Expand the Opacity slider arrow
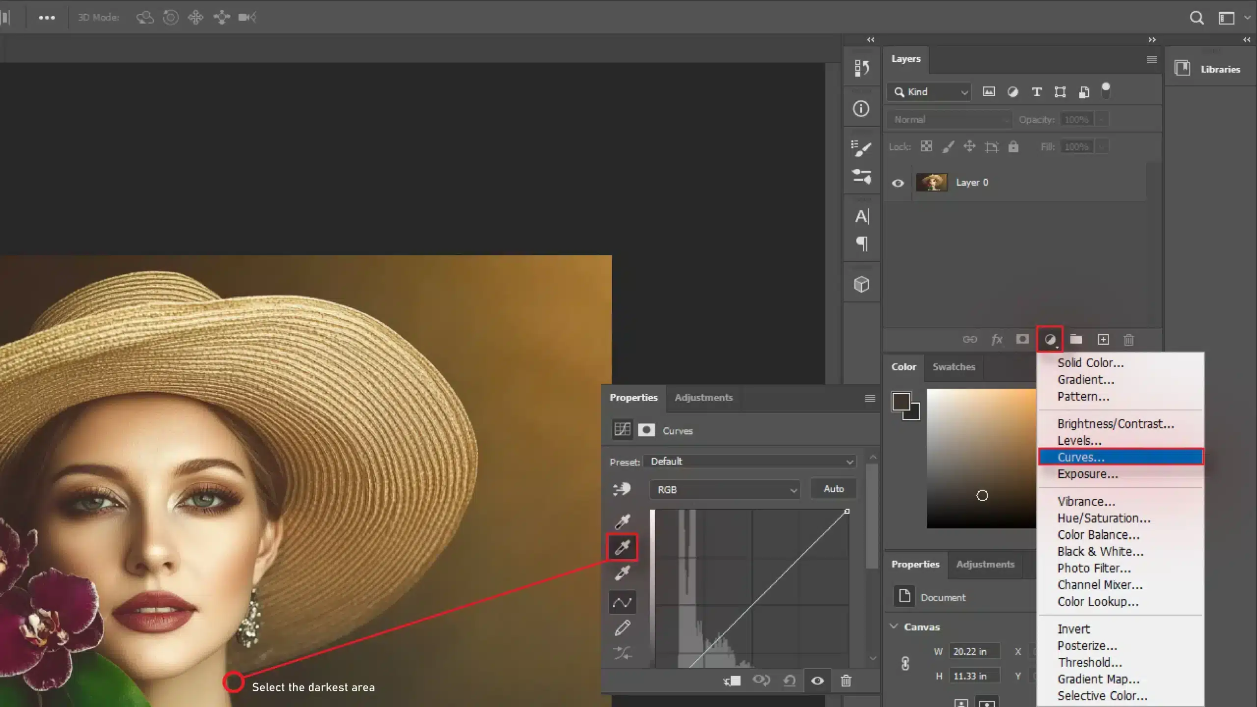The image size is (1257, 707). coord(1101,119)
